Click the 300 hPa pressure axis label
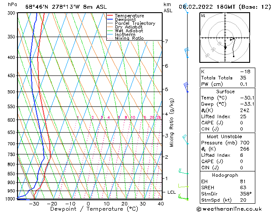 click(12, 13)
